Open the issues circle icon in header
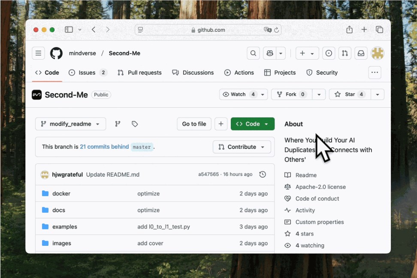The image size is (417, 278). 329,53
